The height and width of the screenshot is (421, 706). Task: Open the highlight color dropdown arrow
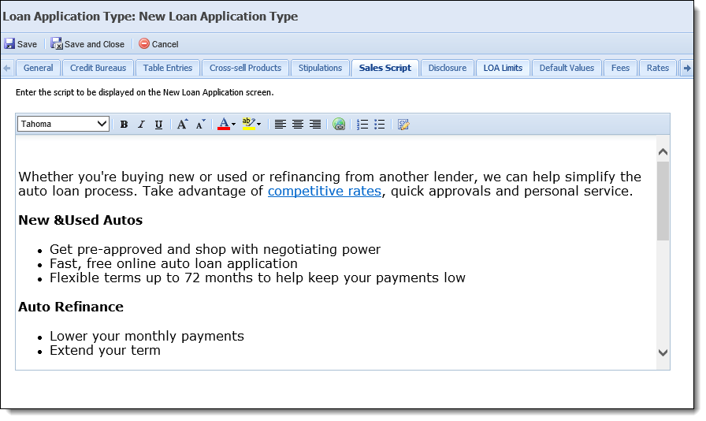[x=259, y=125]
